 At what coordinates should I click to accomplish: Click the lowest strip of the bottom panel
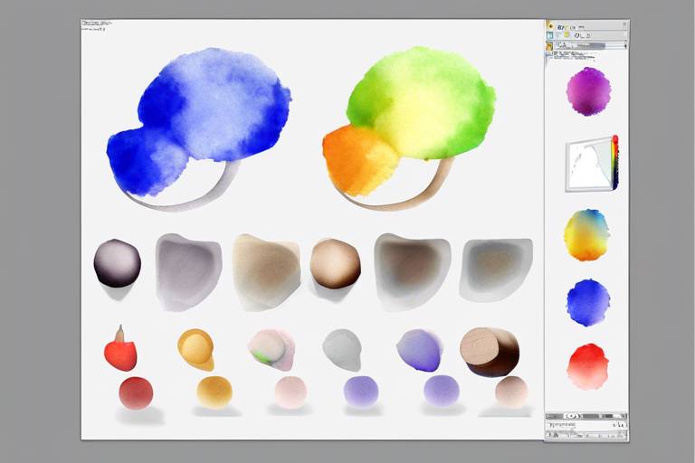(586, 437)
